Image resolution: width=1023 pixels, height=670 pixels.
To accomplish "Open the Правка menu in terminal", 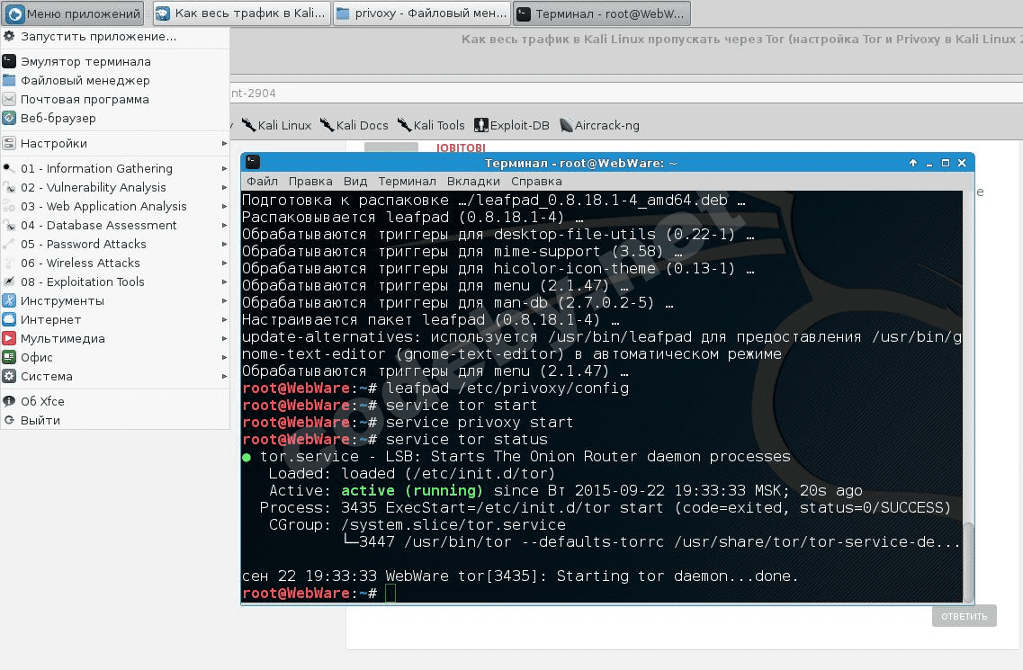I will (x=310, y=182).
